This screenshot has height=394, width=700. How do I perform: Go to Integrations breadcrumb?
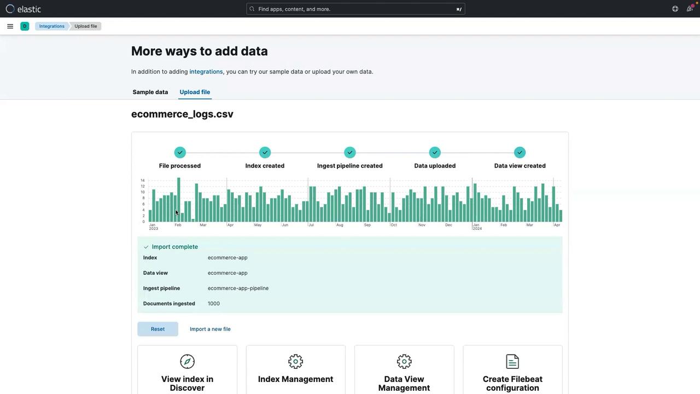tap(51, 26)
